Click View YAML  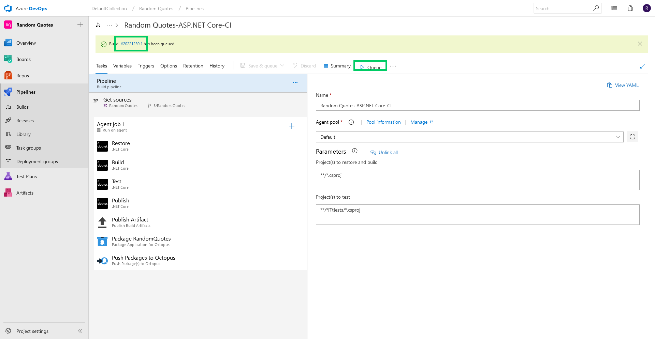pyautogui.click(x=623, y=85)
